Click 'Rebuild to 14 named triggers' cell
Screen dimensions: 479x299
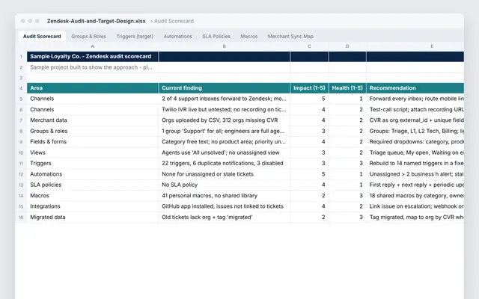click(415, 163)
